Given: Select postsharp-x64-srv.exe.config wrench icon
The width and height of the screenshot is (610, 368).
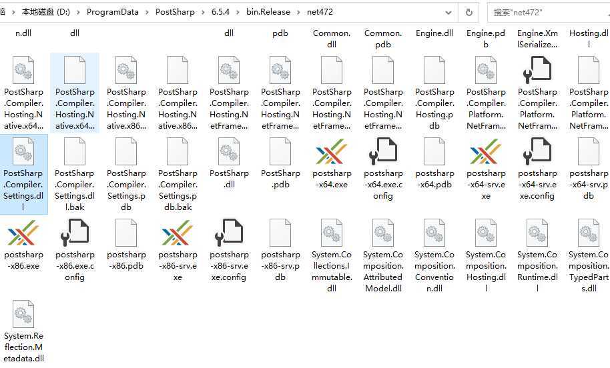Looking at the screenshot, I should pos(537,151).
